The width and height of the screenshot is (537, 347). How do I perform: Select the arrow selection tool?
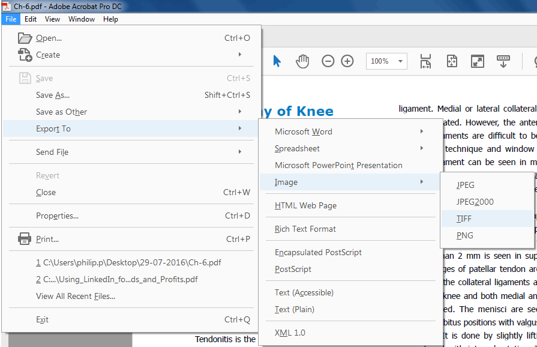[x=277, y=61]
